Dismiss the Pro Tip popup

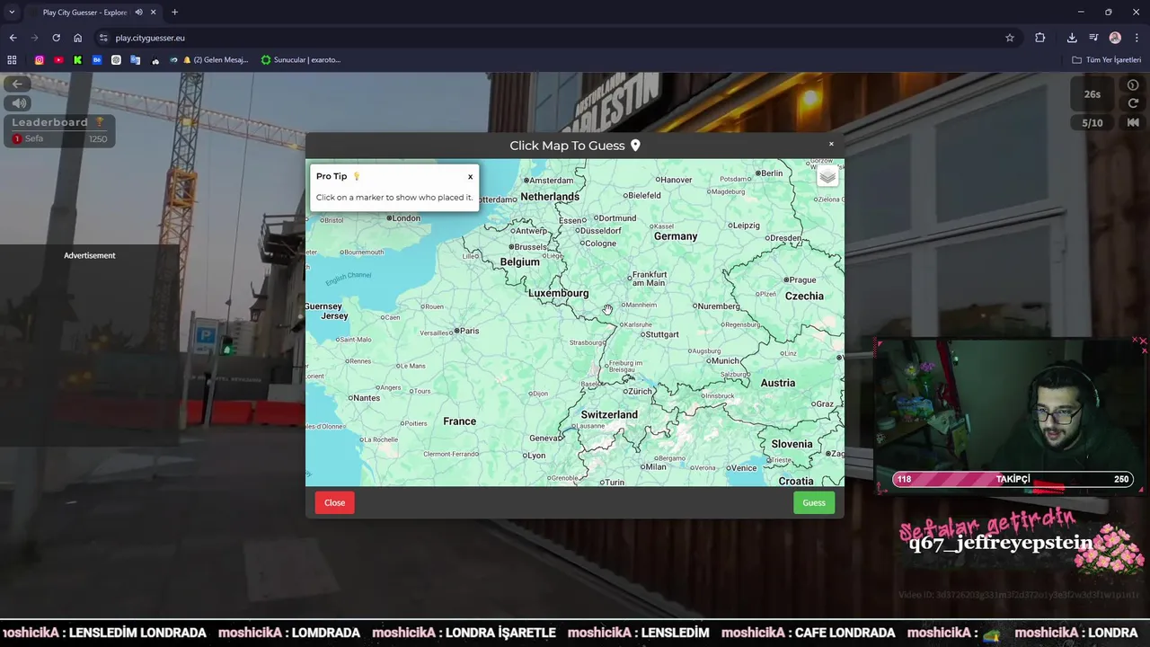click(470, 177)
